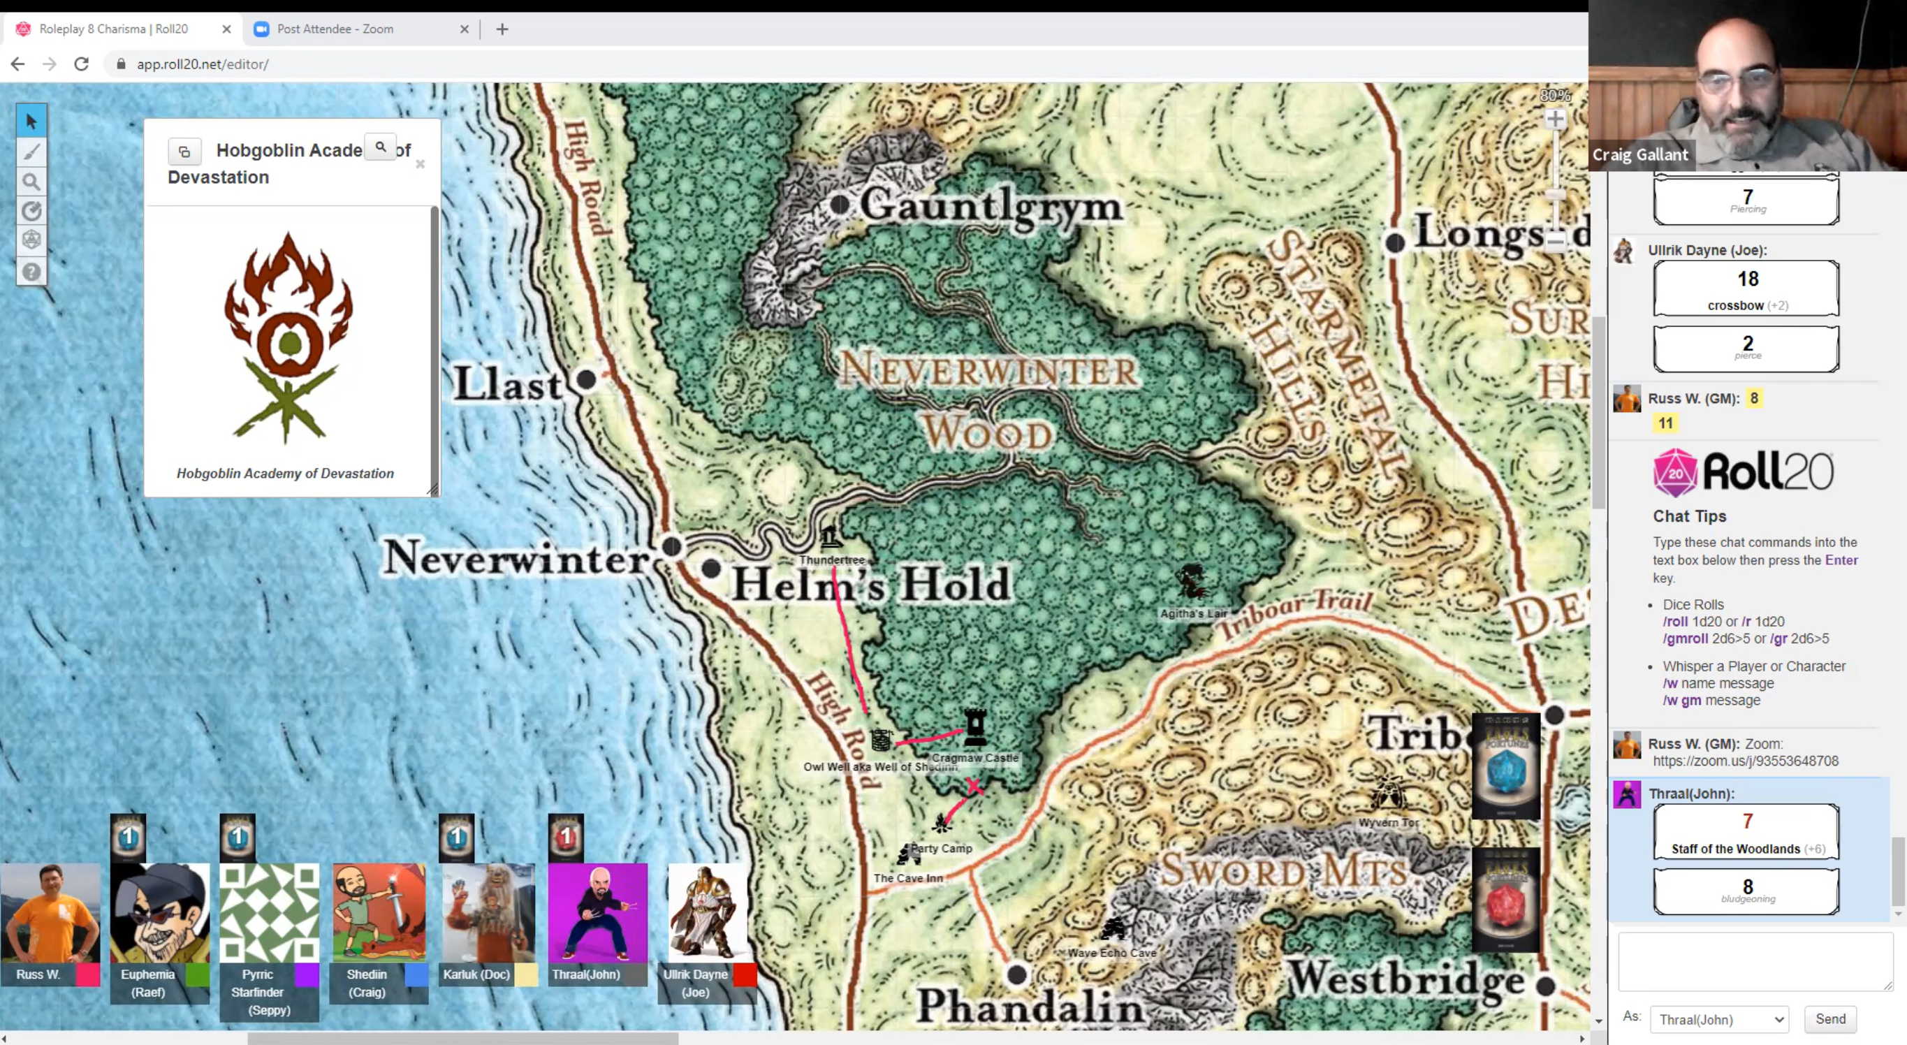Click the Agitha's Lair token
The width and height of the screenshot is (1907, 1045).
pyautogui.click(x=1192, y=583)
